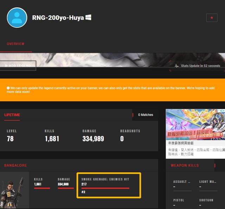Click the Add Legend button
Viewport: 225px width, 209px height.
[18, 66]
